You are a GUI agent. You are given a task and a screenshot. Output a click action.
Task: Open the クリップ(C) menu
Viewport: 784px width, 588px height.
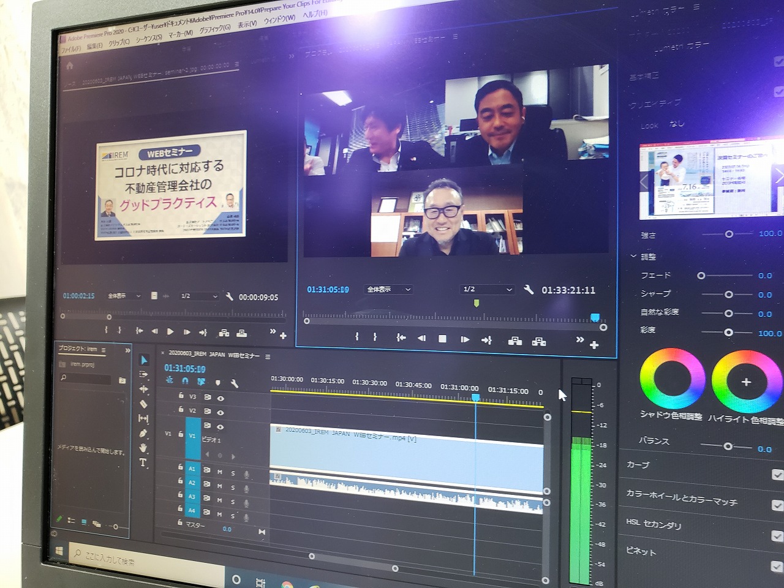119,42
